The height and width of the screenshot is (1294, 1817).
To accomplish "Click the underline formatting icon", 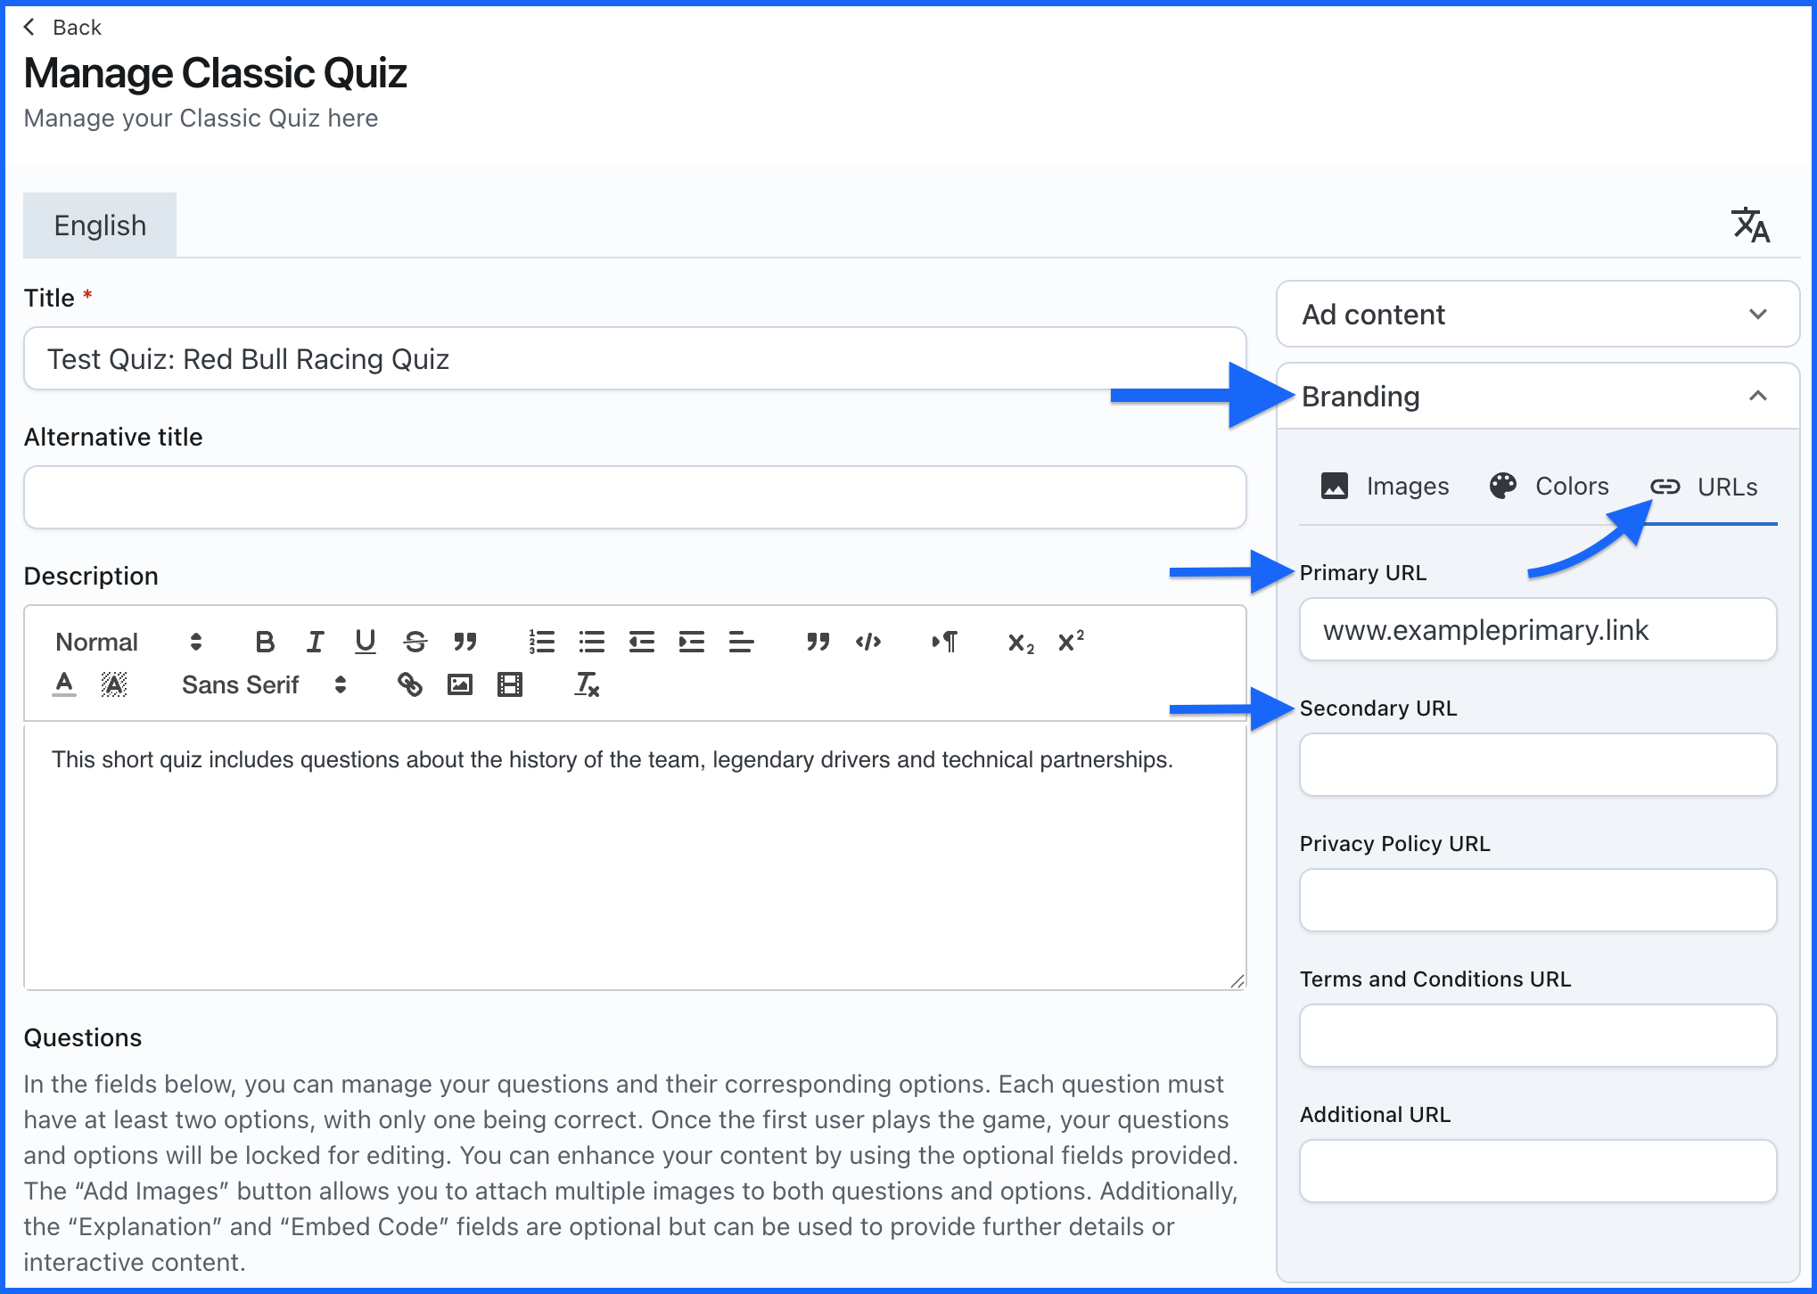I will (365, 642).
